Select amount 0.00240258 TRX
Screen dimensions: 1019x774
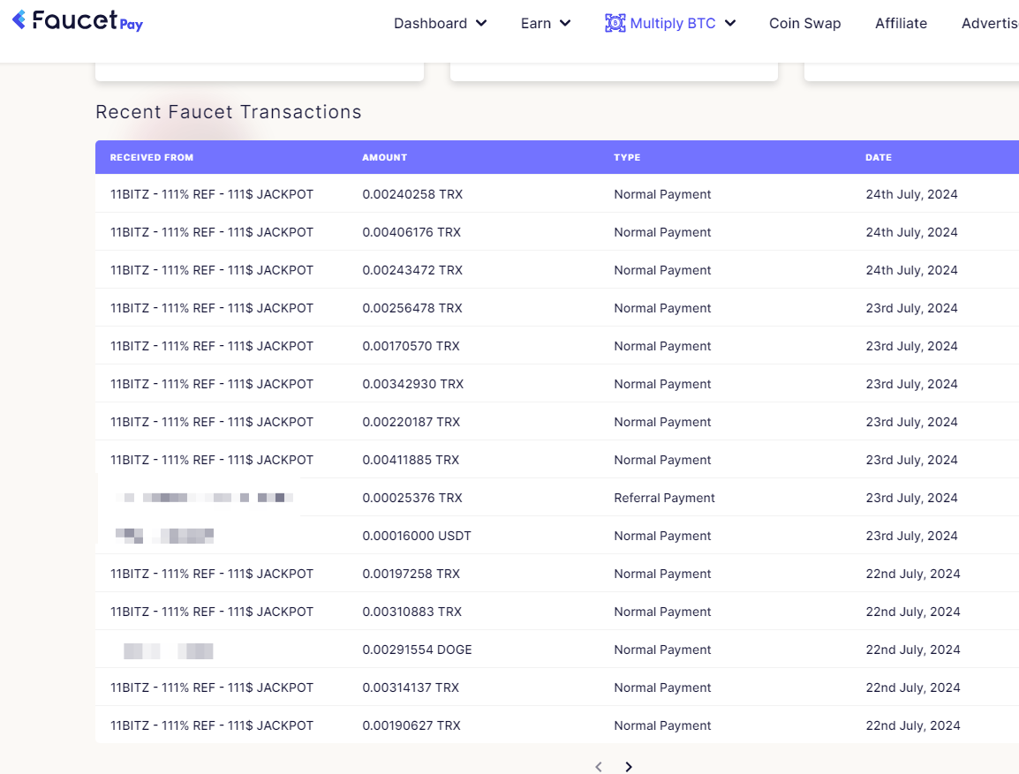[412, 194]
